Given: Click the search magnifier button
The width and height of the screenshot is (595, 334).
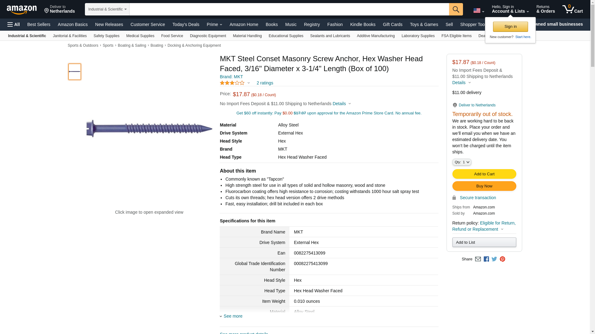Looking at the screenshot, I should point(456,9).
